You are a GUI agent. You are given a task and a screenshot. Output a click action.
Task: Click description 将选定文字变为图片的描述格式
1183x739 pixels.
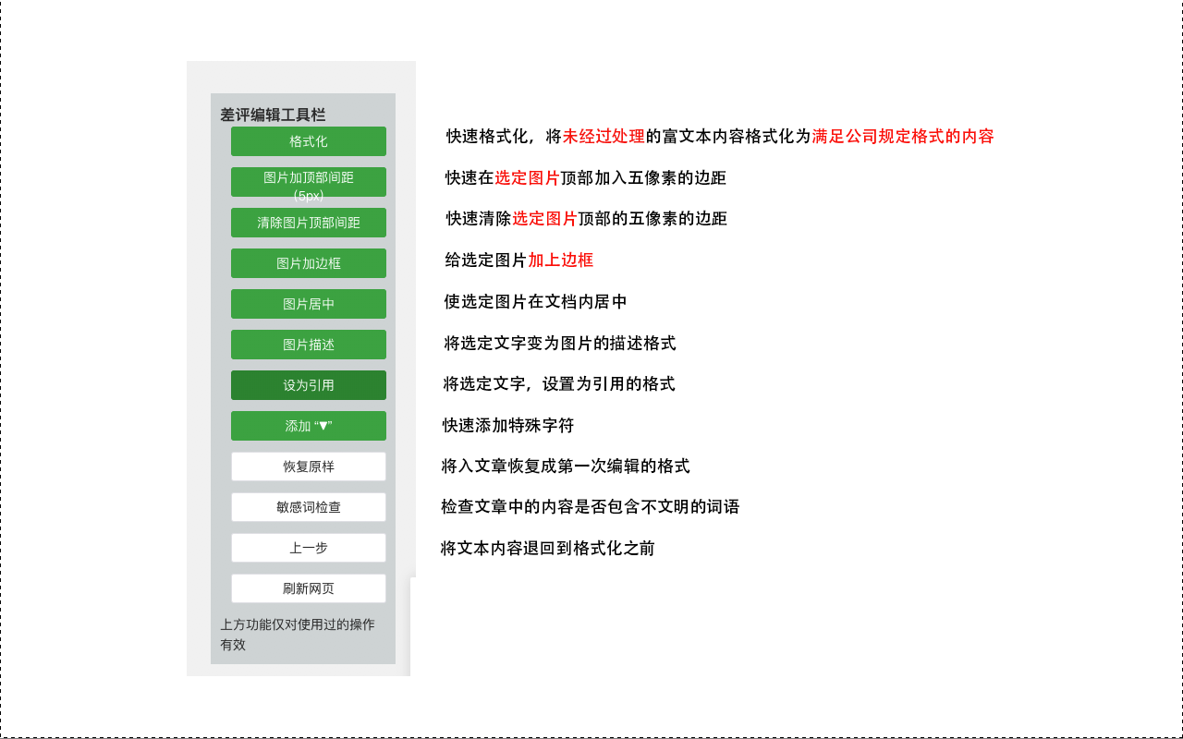560,344
